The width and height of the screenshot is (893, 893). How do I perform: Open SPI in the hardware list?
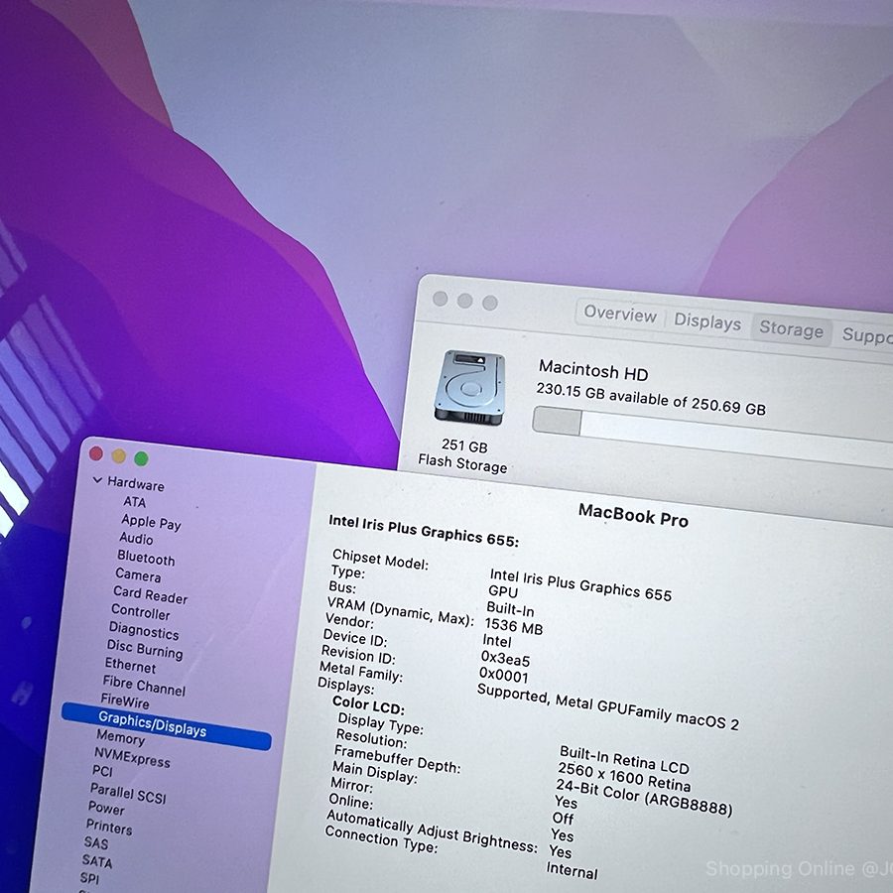(89, 878)
